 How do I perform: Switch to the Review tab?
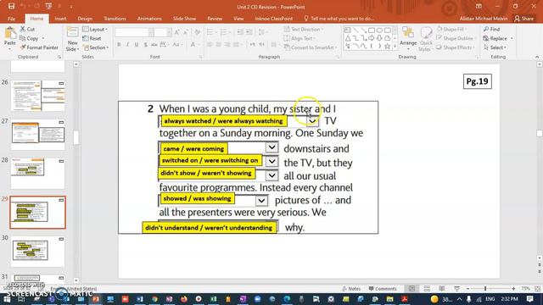click(215, 19)
